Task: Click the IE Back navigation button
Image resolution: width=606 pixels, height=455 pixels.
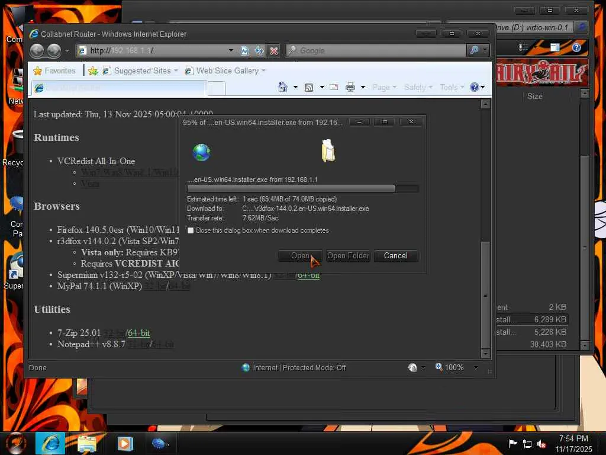Action: (37, 51)
